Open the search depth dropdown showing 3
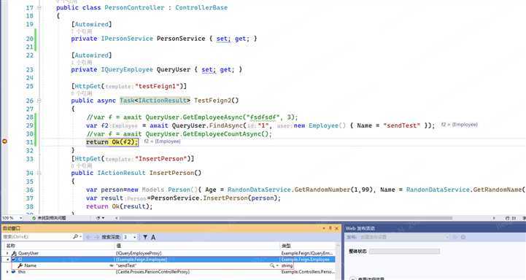This screenshot has width=526, height=280. [x=130, y=237]
